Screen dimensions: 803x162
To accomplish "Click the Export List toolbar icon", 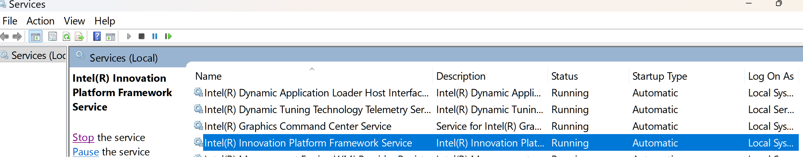I will click(x=79, y=37).
